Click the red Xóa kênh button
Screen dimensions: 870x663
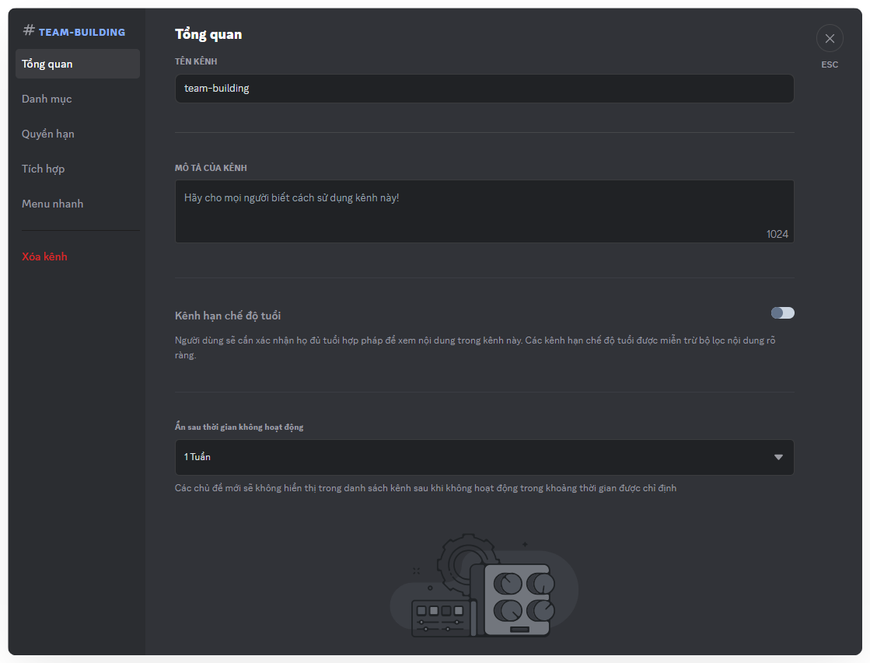(44, 256)
